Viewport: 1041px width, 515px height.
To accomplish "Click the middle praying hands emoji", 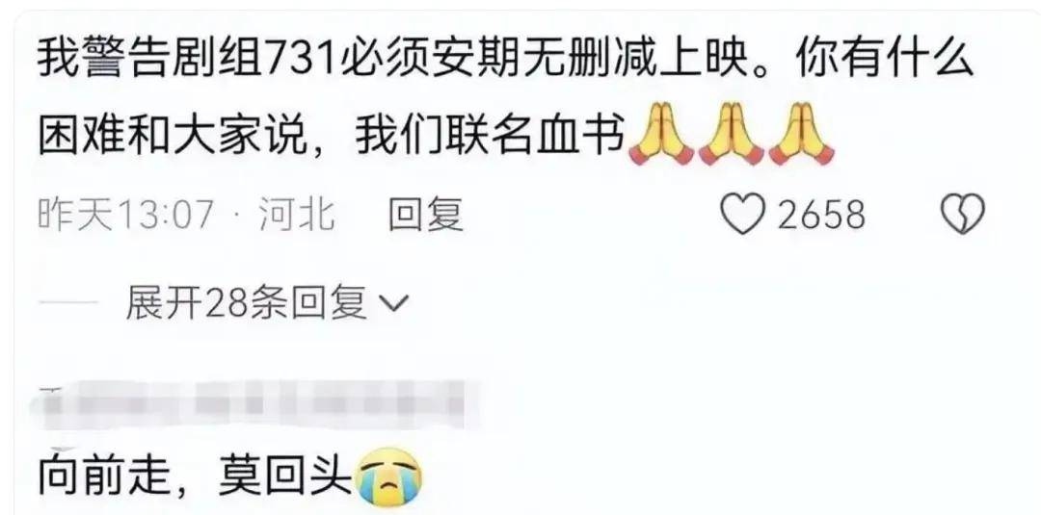I will [x=731, y=135].
